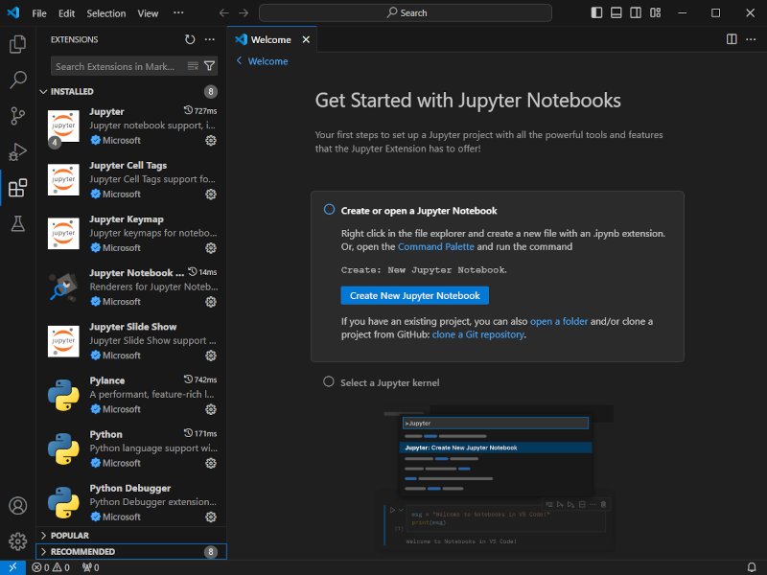The image size is (767, 575).
Task: Mark Select a Jupyter kernel step
Action: (329, 381)
